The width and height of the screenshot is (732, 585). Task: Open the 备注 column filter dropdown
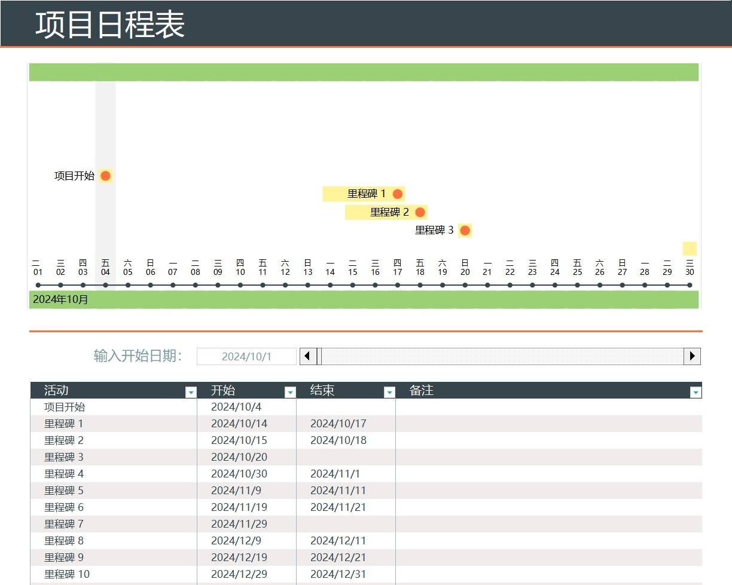(695, 392)
